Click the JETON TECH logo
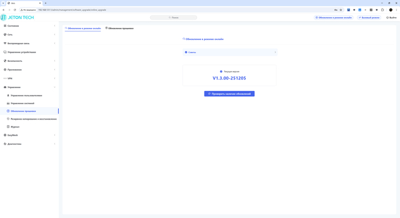This screenshot has height=218, width=400. pyautogui.click(x=17, y=17)
